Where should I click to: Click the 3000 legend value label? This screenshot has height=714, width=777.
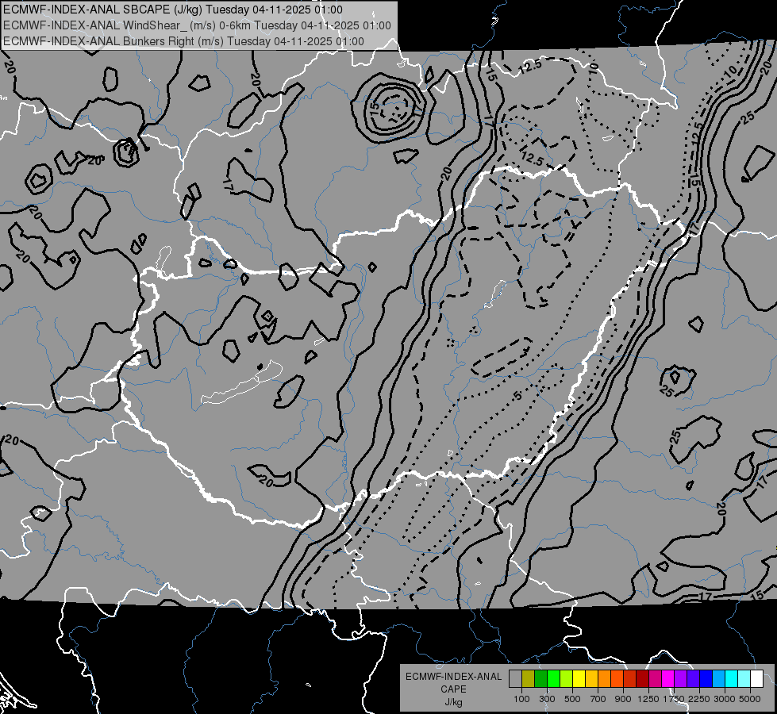click(725, 699)
